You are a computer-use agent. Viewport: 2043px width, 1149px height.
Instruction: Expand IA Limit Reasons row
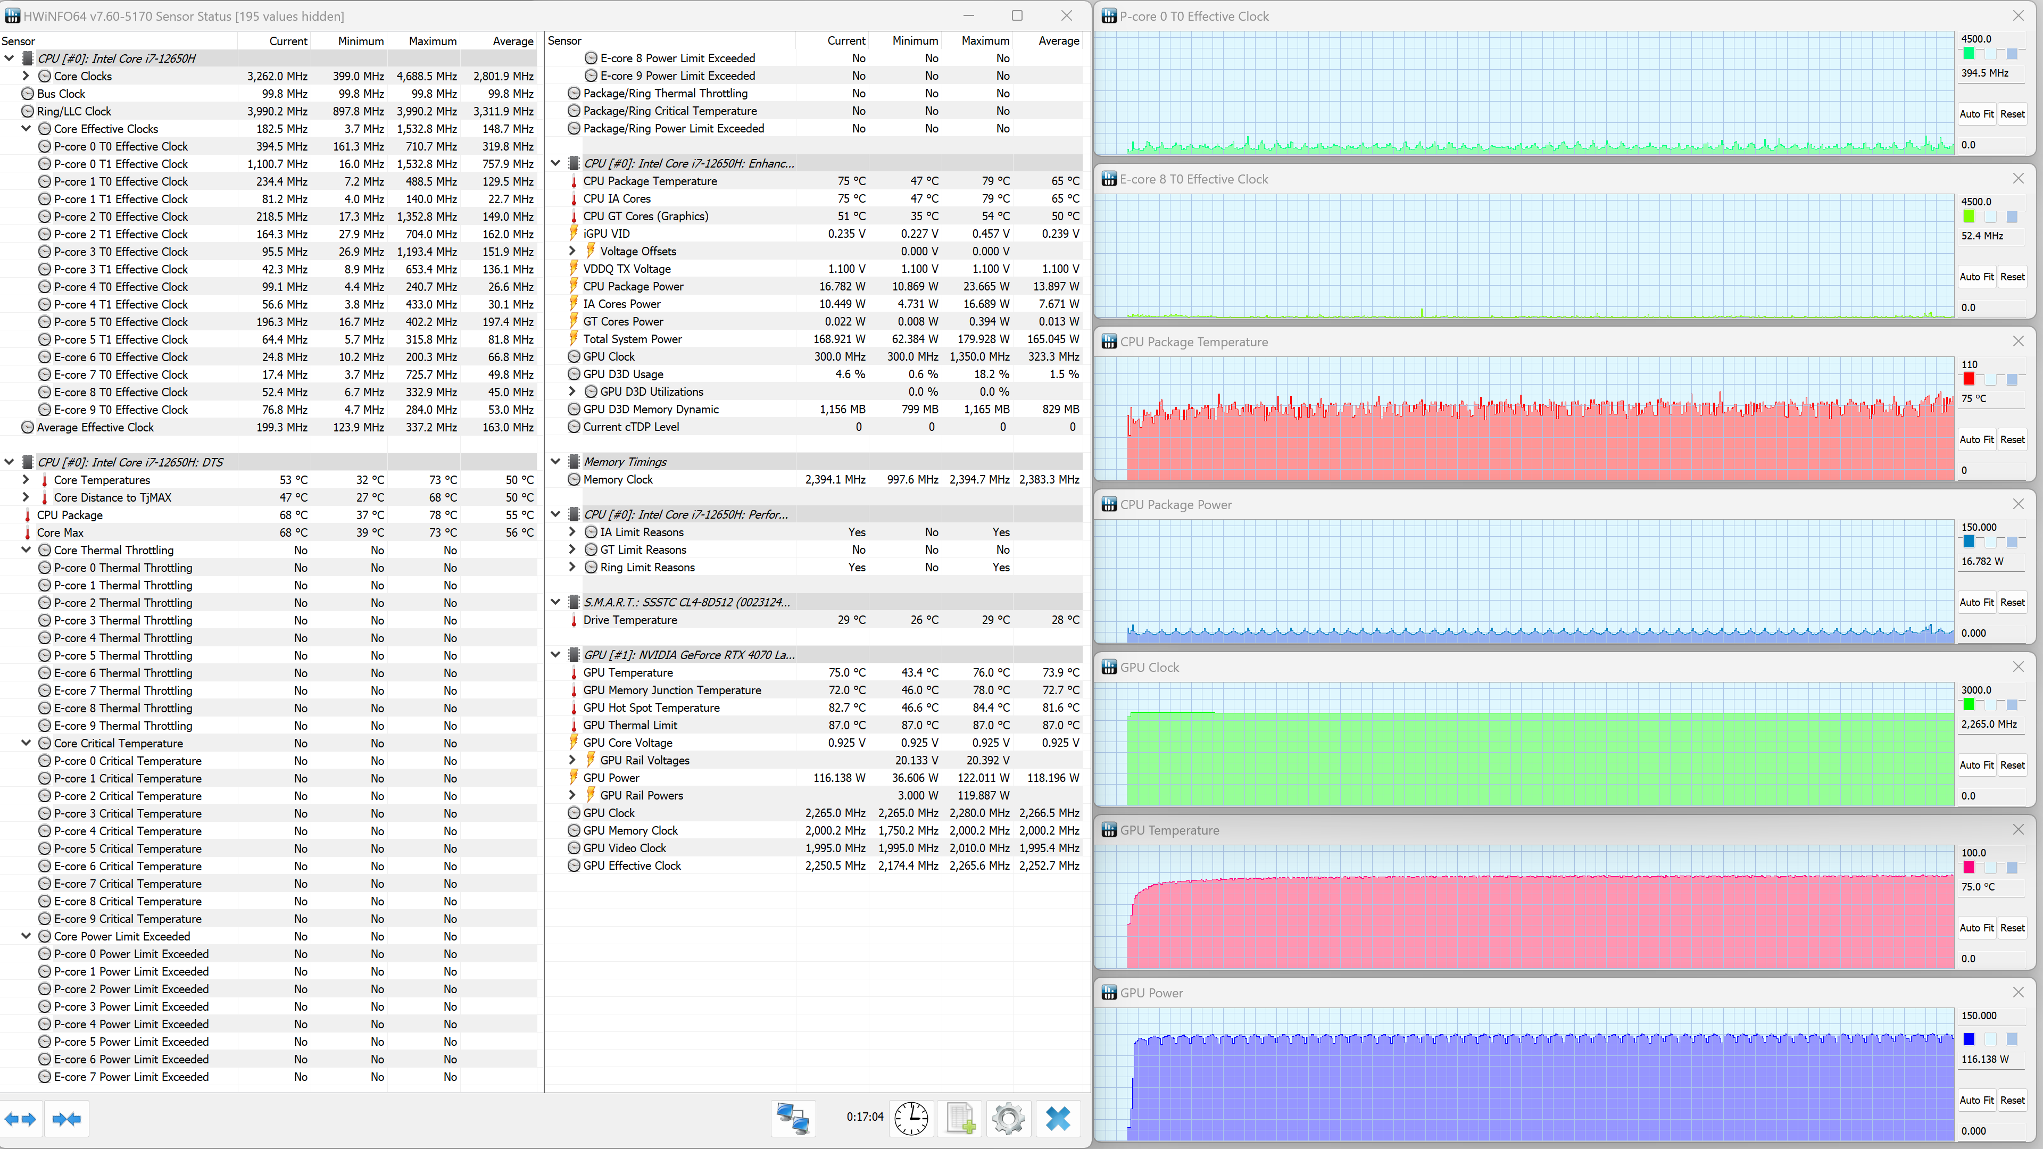pyautogui.click(x=572, y=532)
